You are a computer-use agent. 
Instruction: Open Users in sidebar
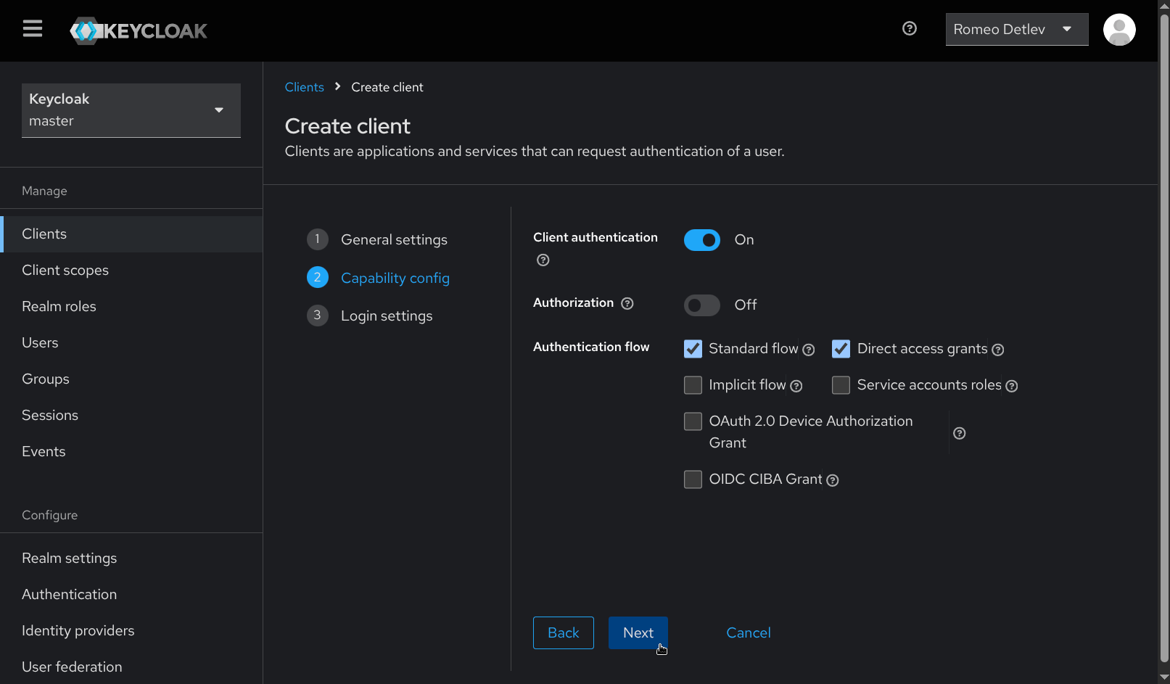point(131,343)
